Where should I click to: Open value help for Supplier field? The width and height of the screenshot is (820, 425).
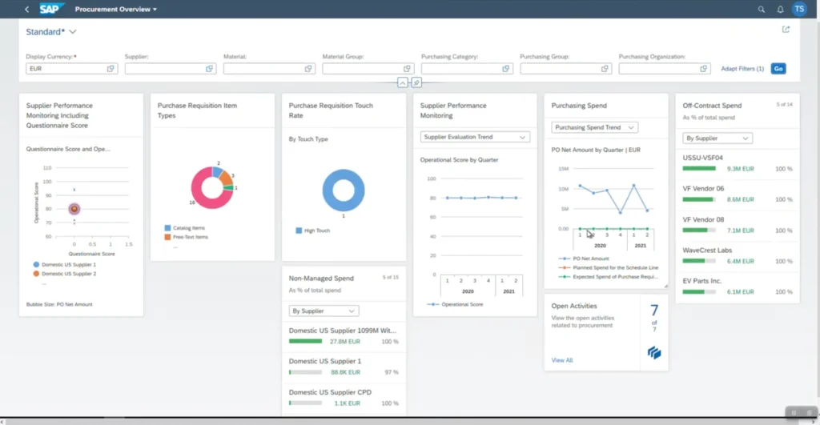click(x=209, y=69)
